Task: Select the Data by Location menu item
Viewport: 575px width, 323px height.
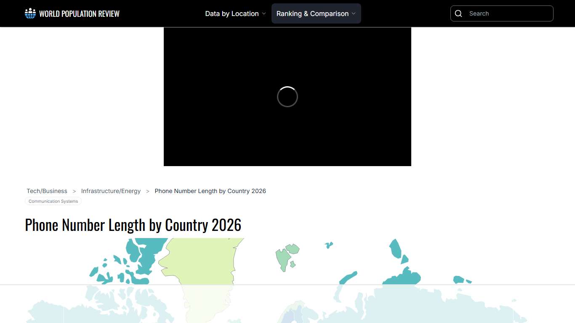Action: 232,13
